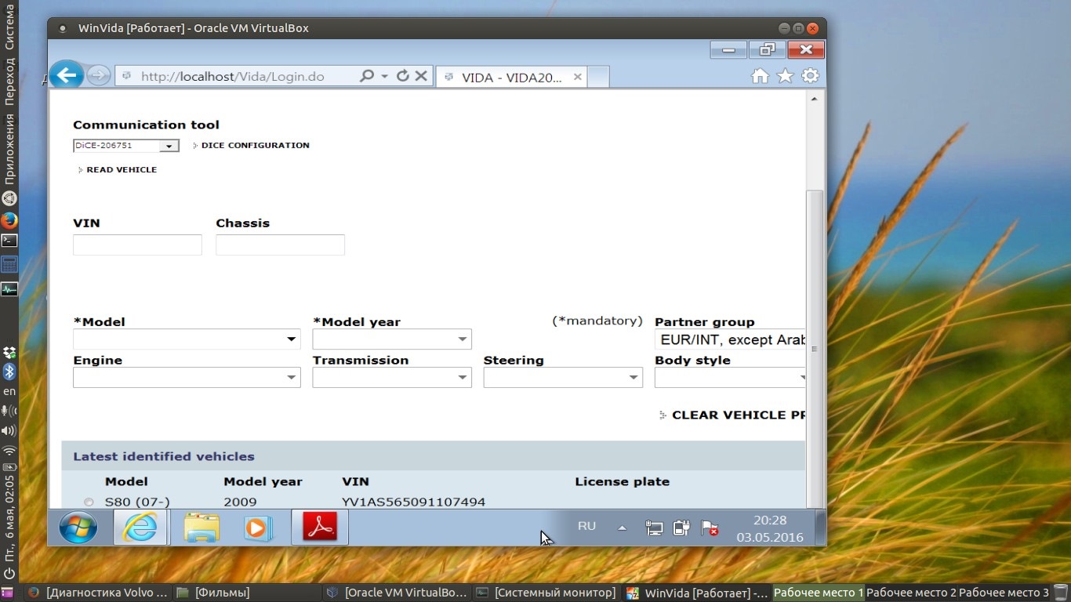The height and width of the screenshot is (602, 1071).
Task: Open system monitor applet icon
Action: [x=9, y=289]
